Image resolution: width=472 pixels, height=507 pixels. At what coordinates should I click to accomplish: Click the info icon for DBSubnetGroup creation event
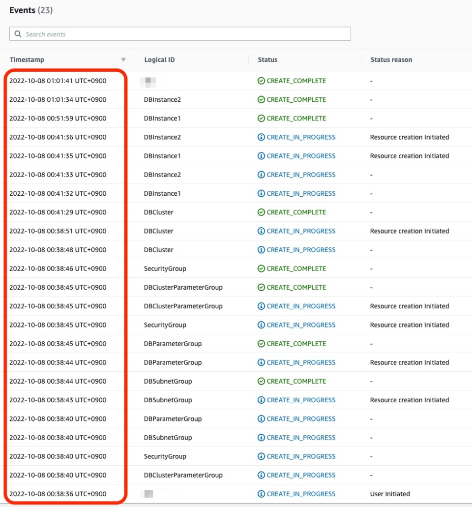coord(261,400)
